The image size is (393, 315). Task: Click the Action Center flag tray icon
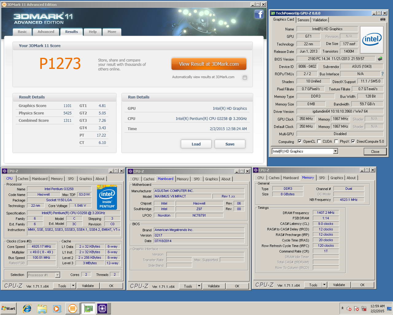point(356,309)
